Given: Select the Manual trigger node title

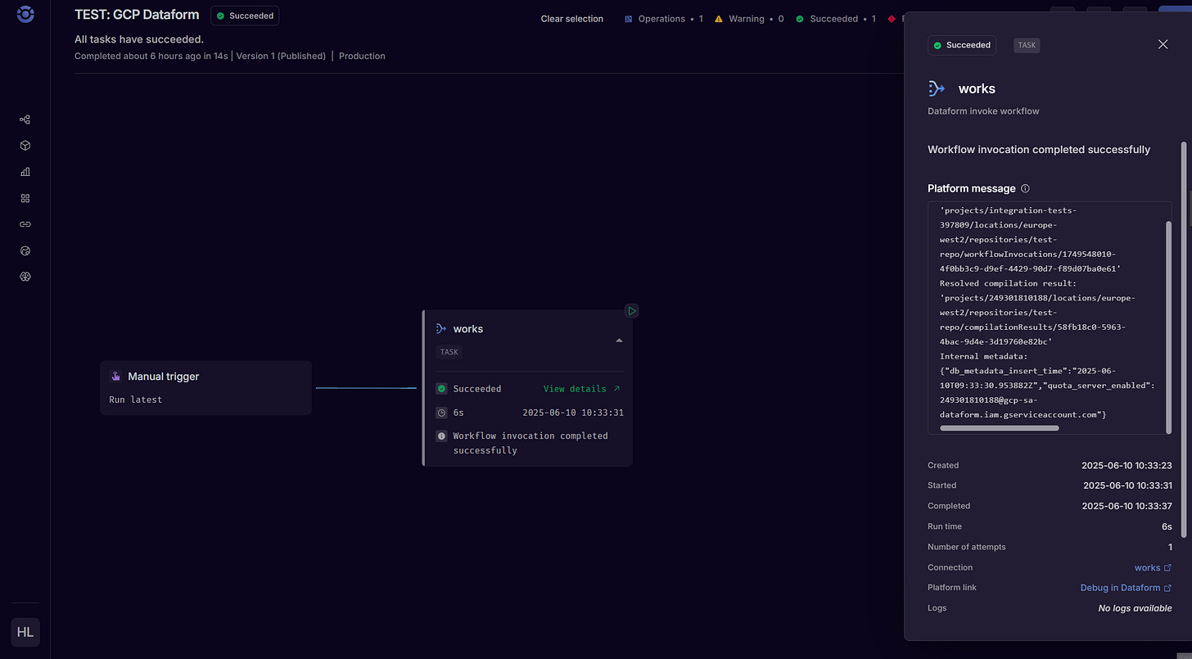Looking at the screenshot, I should tap(164, 377).
